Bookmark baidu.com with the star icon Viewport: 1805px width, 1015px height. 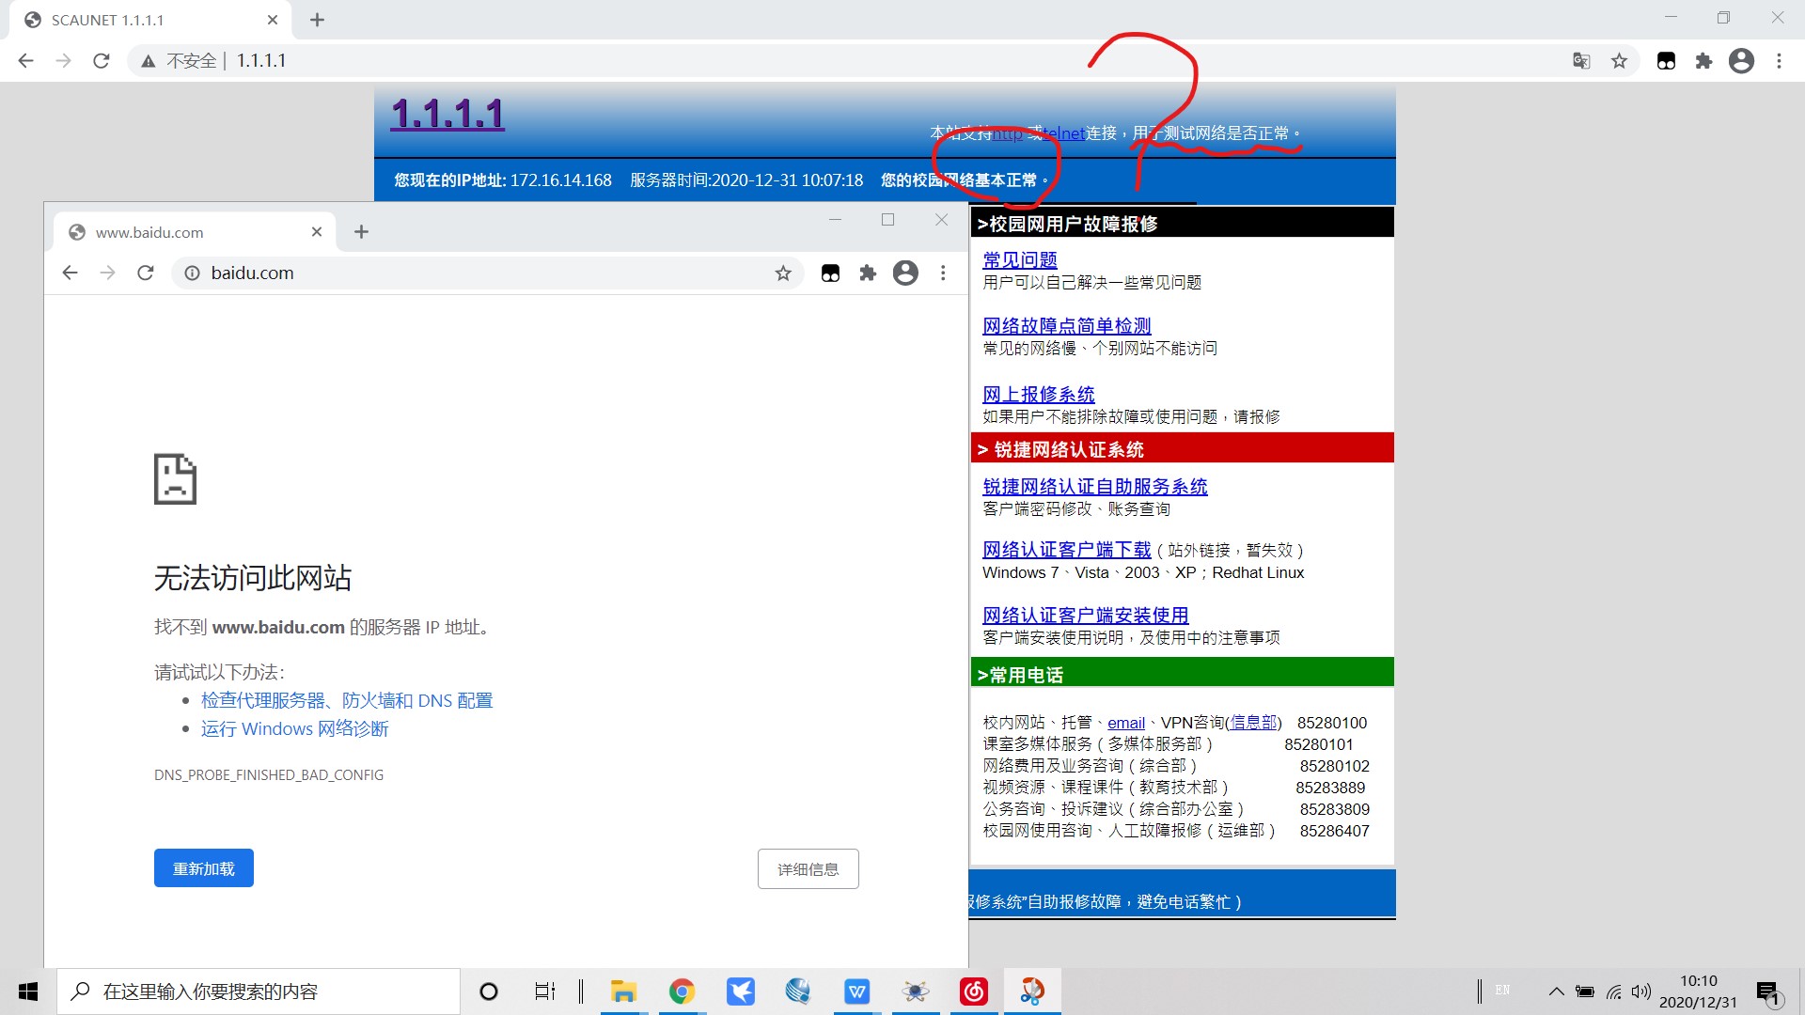[x=783, y=273]
